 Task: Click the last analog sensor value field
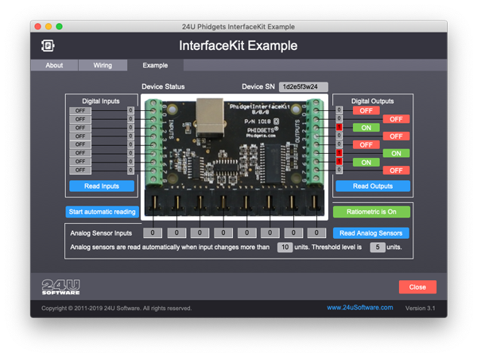tap(316, 232)
